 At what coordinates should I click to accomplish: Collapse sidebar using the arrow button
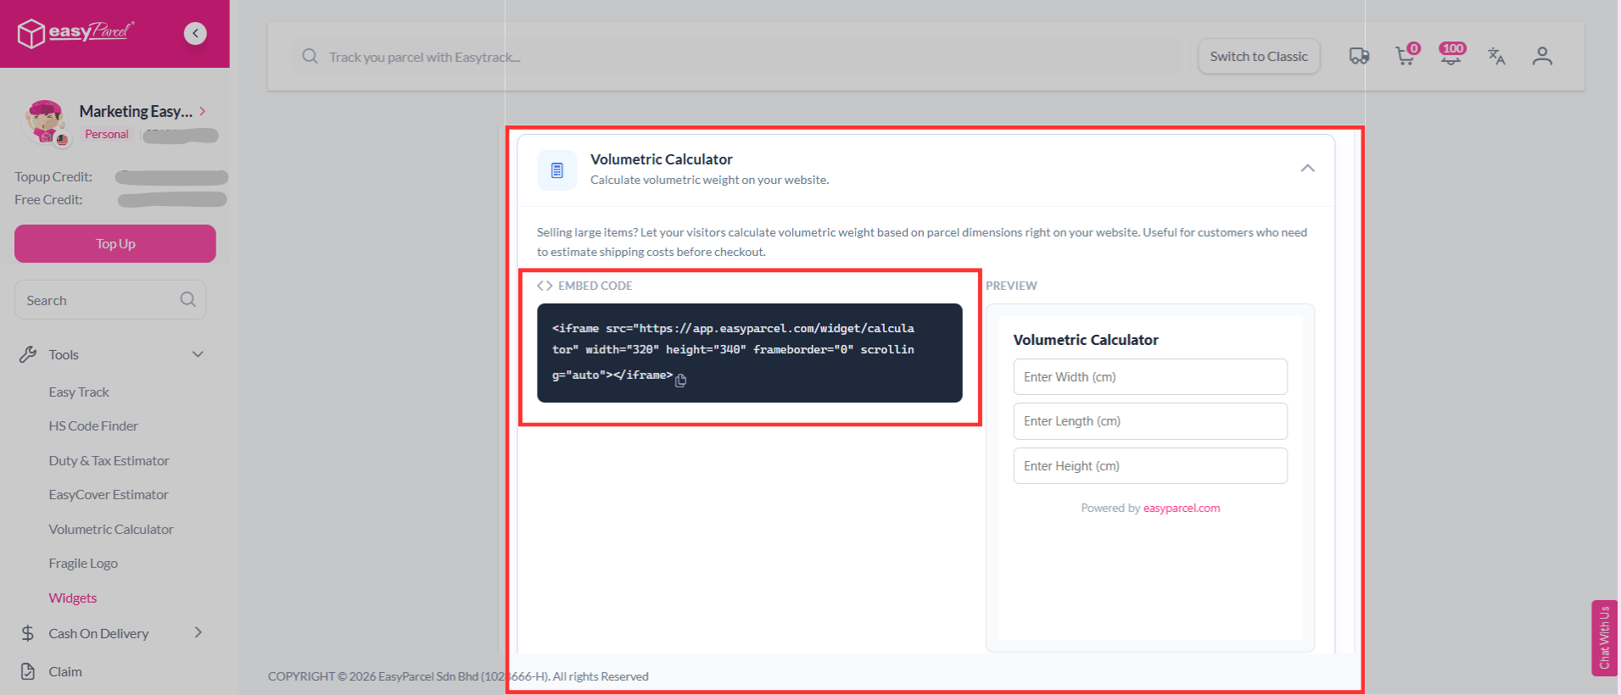coord(196,33)
